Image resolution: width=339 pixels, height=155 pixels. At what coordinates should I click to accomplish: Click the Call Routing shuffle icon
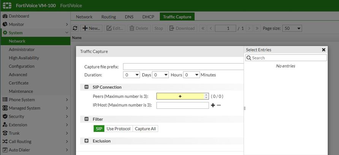5,141
